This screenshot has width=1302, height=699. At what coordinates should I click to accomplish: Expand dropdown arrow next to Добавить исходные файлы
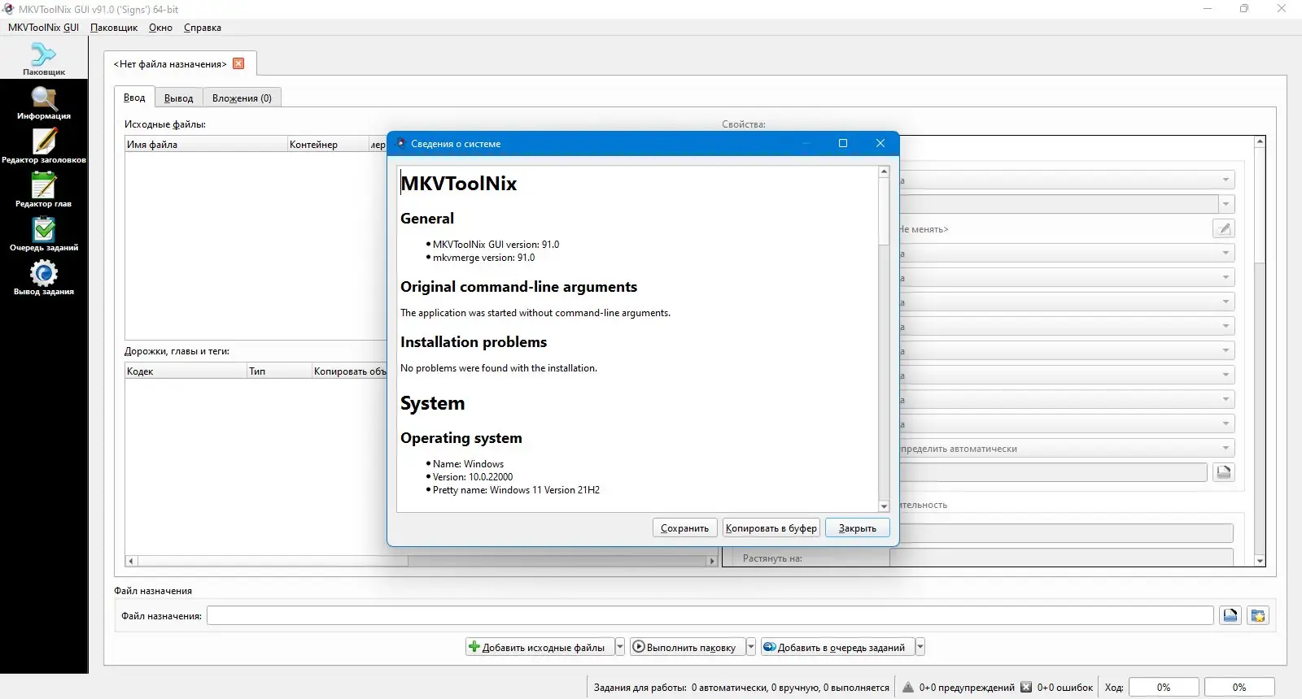click(620, 647)
